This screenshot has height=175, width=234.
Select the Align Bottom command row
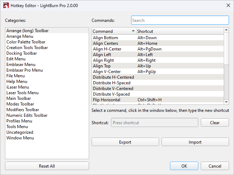(x=105, y=38)
